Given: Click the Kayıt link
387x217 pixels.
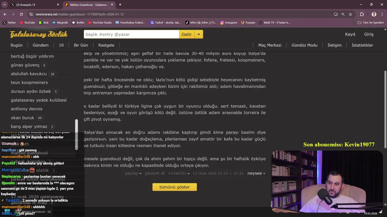Looking at the screenshot, I should click(350, 34).
